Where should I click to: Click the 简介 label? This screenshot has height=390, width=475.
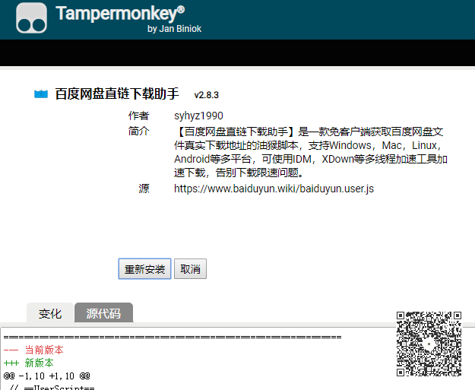point(138,132)
